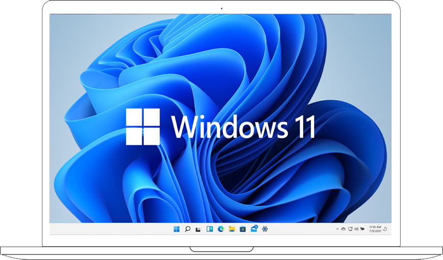Open the Windows Start menu
This screenshot has width=443, height=260.
coord(176,229)
